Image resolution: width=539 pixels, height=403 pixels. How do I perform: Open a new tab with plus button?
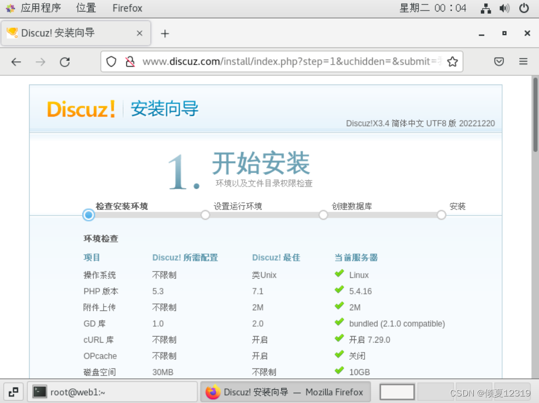click(x=165, y=33)
